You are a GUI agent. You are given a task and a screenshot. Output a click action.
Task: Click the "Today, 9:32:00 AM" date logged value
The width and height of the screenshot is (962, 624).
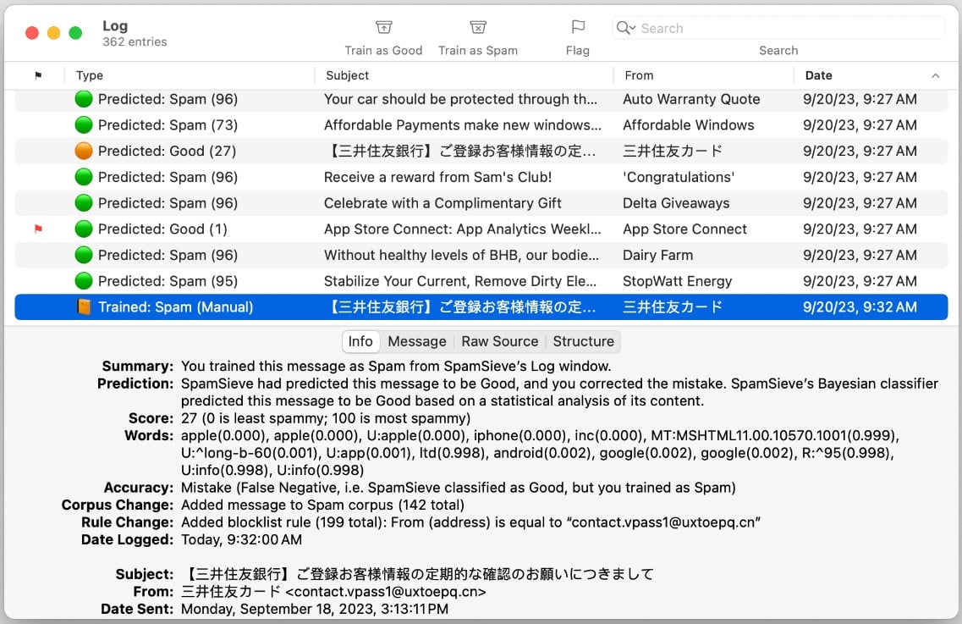pyautogui.click(x=241, y=540)
